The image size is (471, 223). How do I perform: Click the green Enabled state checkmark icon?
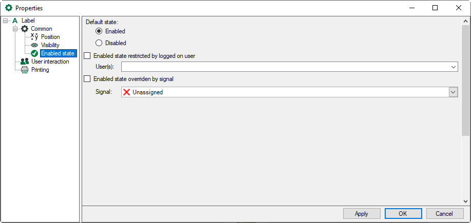[x=34, y=53]
